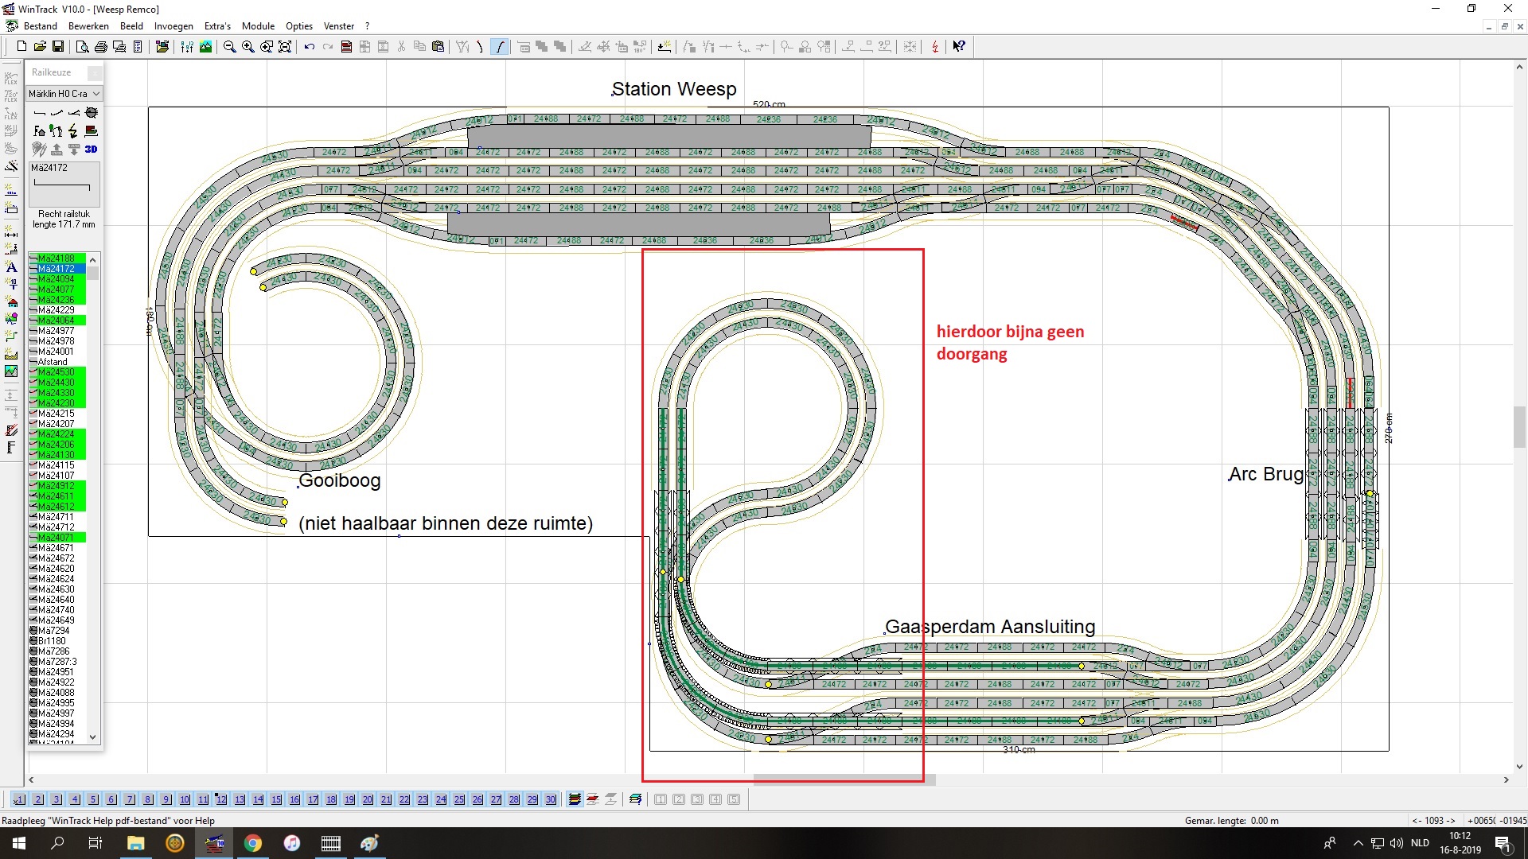Save the layout with floppy icon
This screenshot has height=859, width=1528.
[58, 47]
